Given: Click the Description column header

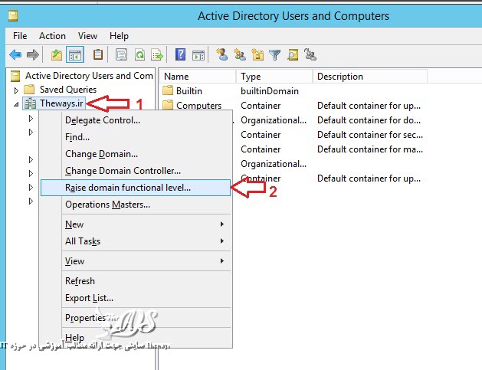Looking at the screenshot, I should [x=340, y=77].
